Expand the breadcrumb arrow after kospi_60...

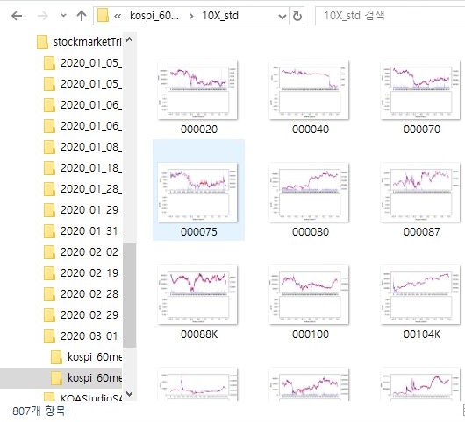[191, 16]
